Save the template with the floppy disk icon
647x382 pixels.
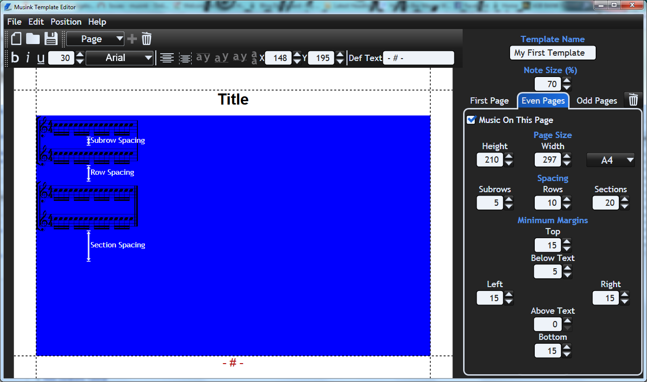(x=51, y=39)
